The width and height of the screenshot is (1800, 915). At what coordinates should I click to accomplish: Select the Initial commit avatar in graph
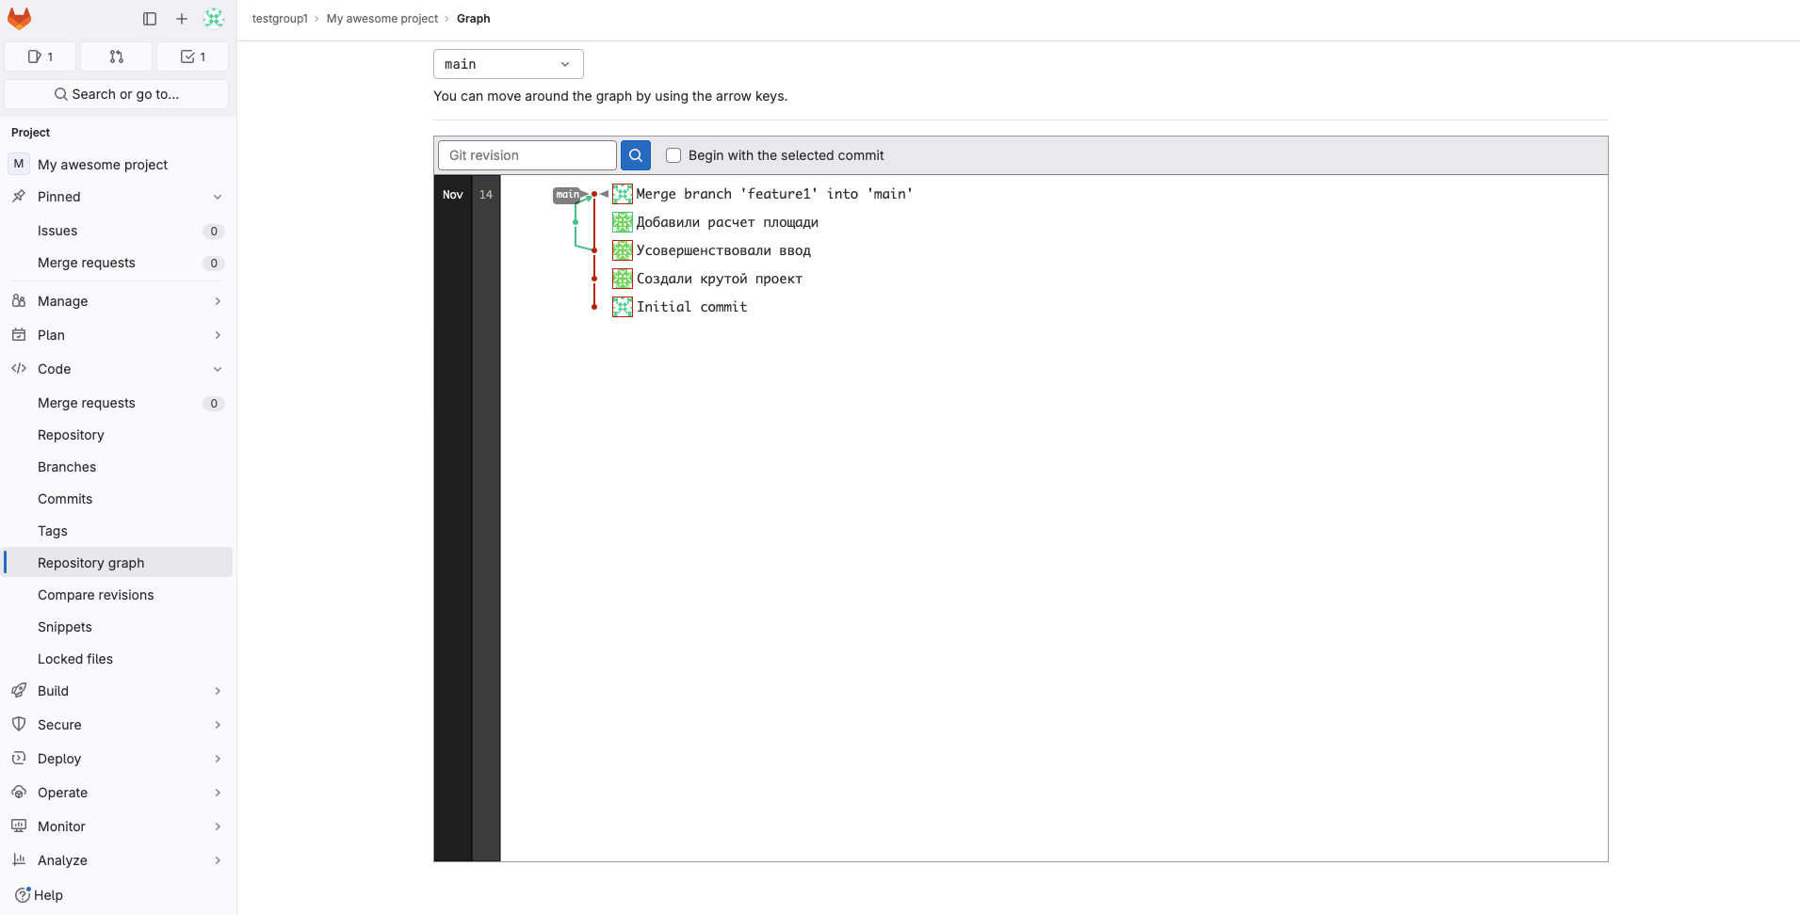pyautogui.click(x=623, y=307)
